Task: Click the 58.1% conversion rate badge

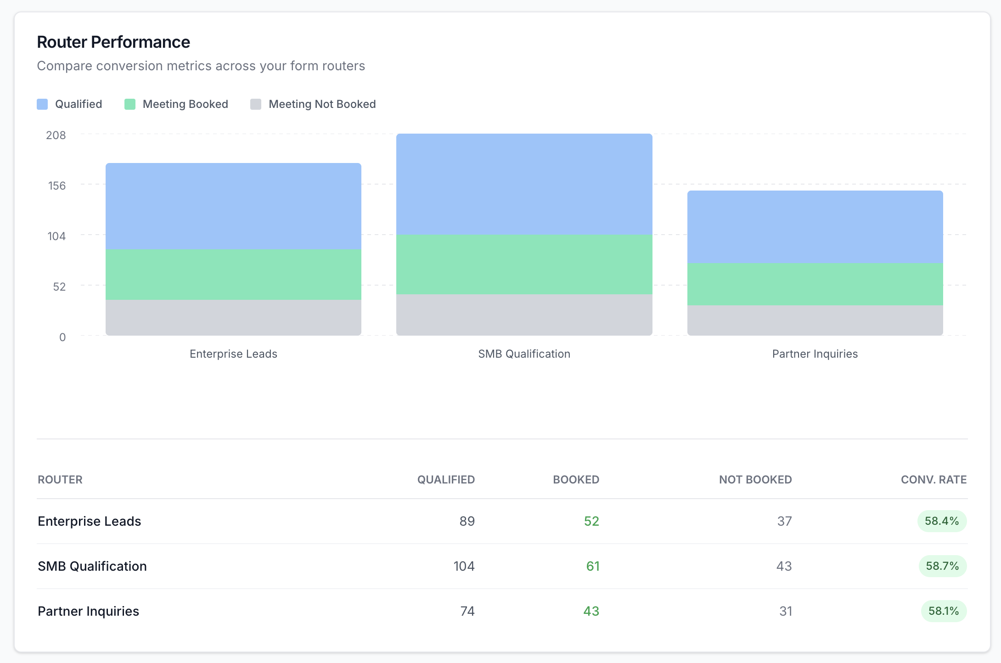Action: pos(943,611)
